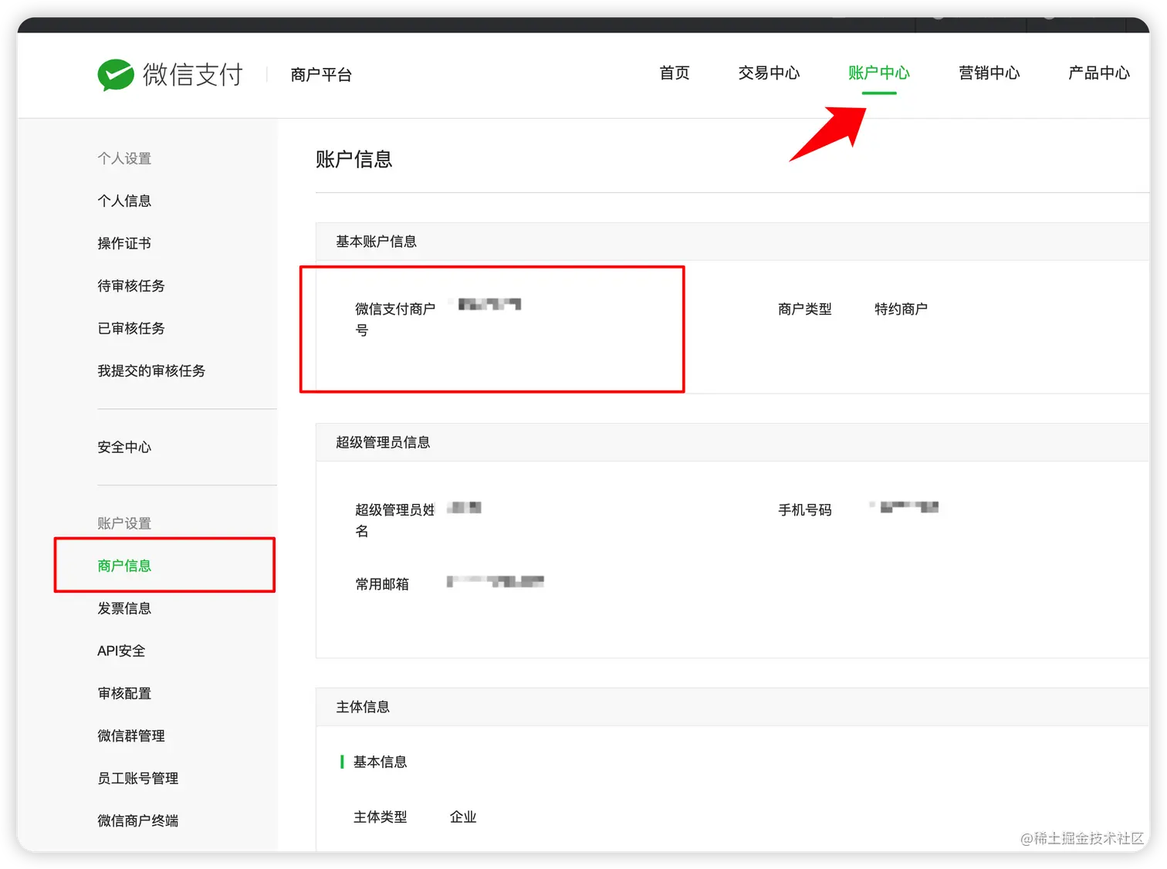The width and height of the screenshot is (1167, 869).
Task: Select the 账户中心 navigation tab
Action: pos(878,73)
